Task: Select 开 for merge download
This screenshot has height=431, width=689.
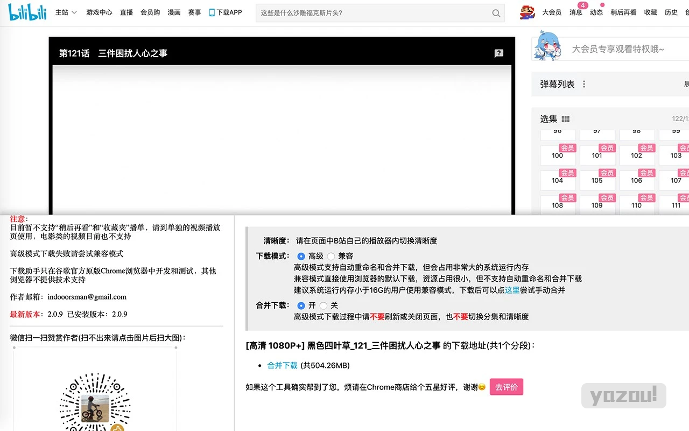Action: pyautogui.click(x=301, y=305)
